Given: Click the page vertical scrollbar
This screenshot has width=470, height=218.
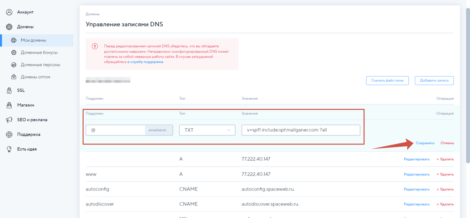Looking at the screenshot, I should [x=468, y=85].
